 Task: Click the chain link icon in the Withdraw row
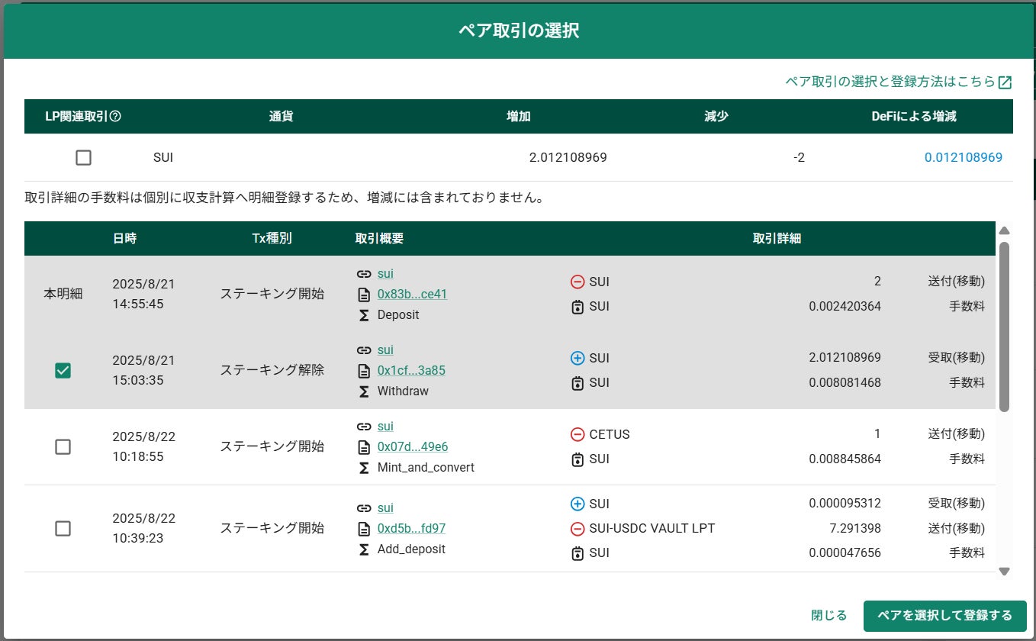(364, 350)
